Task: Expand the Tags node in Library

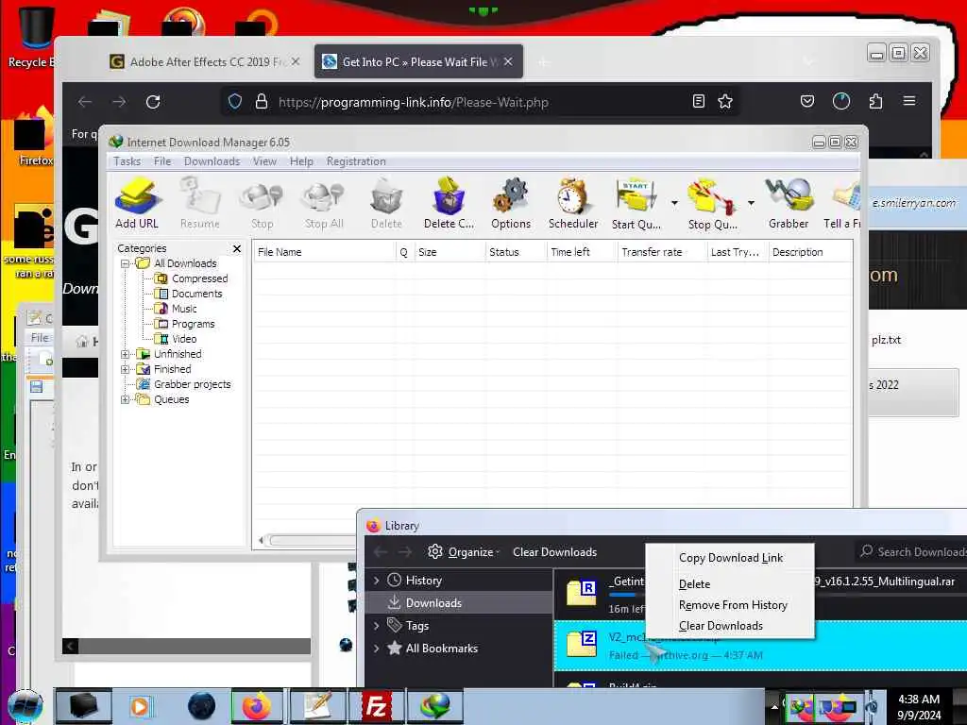Action: coord(376,626)
